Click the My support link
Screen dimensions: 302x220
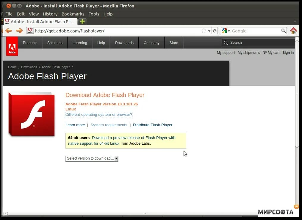[226, 53]
